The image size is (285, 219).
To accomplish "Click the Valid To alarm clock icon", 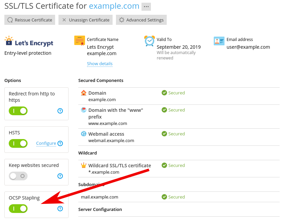I will [x=150, y=41].
